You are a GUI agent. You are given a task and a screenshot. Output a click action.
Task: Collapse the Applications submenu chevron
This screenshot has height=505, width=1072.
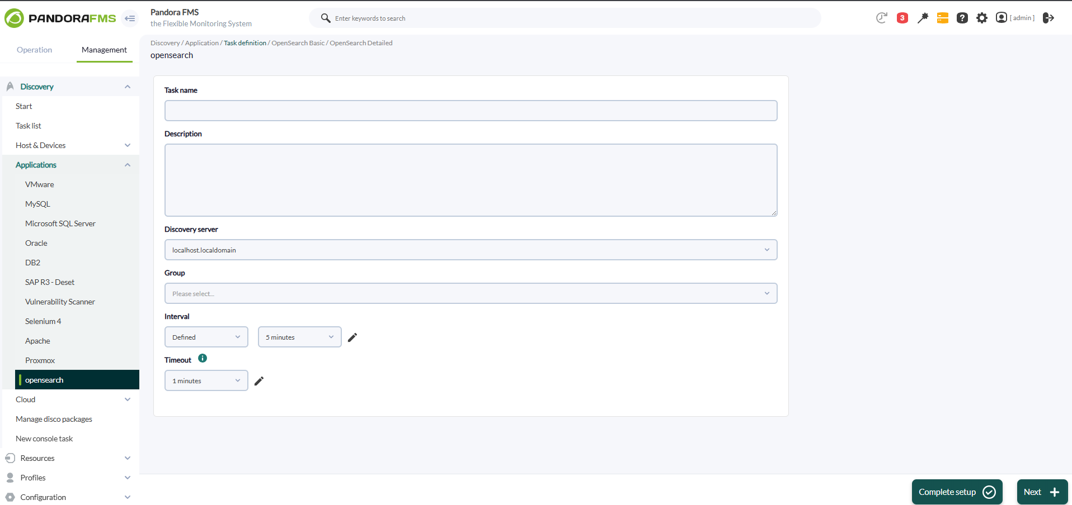pyautogui.click(x=128, y=165)
